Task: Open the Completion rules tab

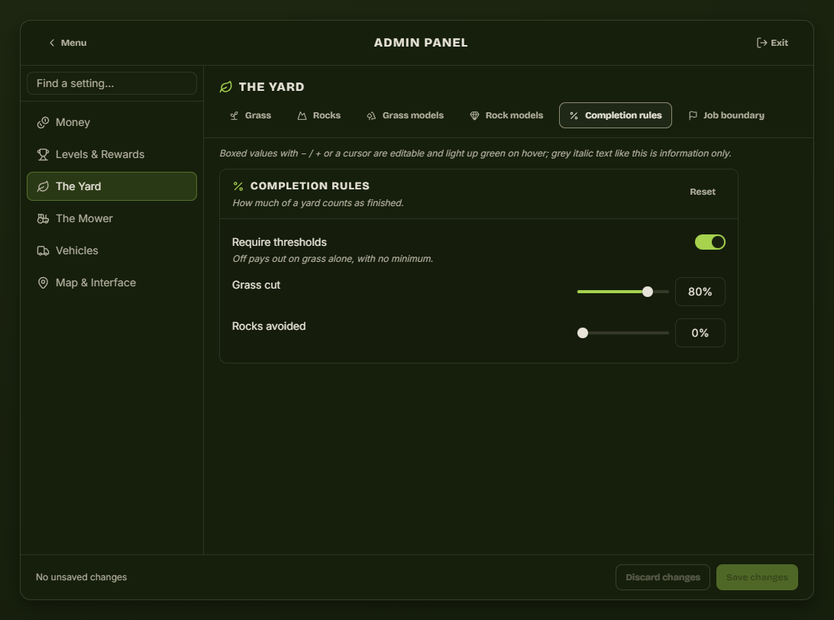Action: pyautogui.click(x=616, y=115)
